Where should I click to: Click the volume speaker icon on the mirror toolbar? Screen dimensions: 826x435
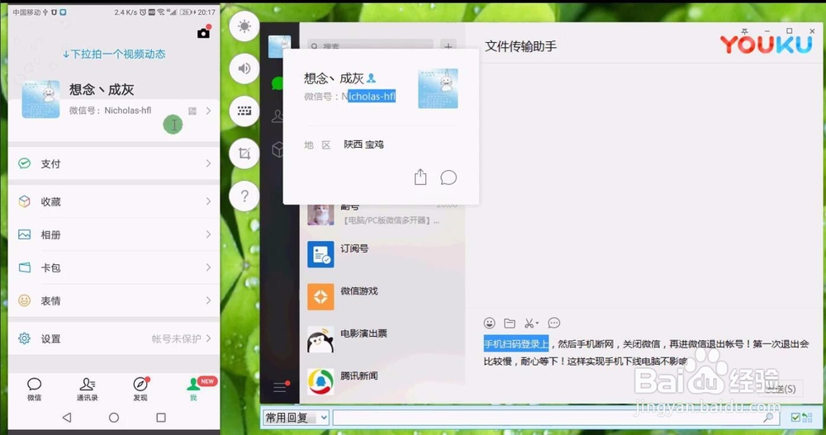point(244,69)
